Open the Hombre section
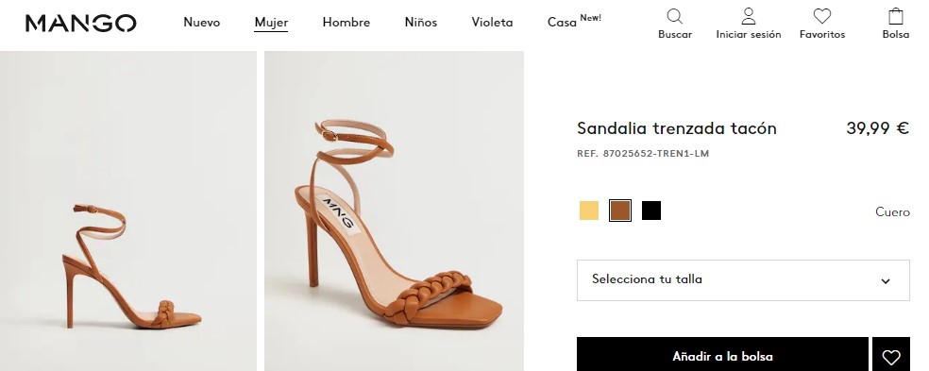Screen dimensions: 929x371 (346, 23)
